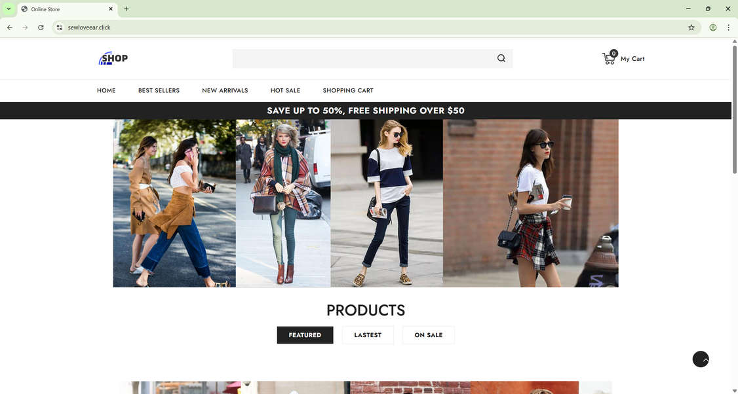Expand the tab search dropdown
Viewport: 738px width, 394px height.
9,9
